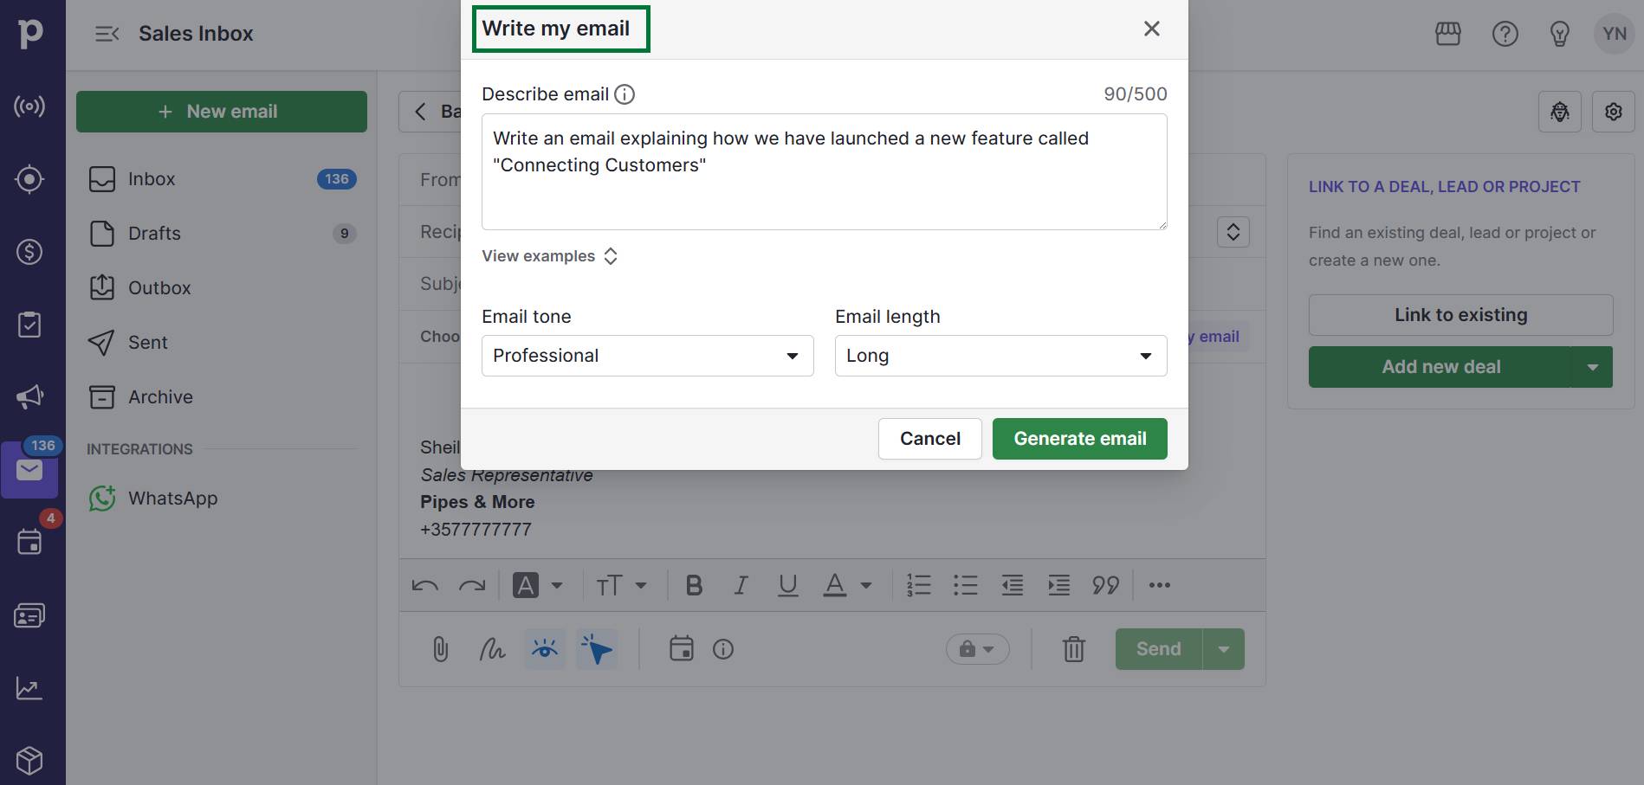Open Send options dropdown arrow
The image size is (1644, 785).
[1224, 649]
